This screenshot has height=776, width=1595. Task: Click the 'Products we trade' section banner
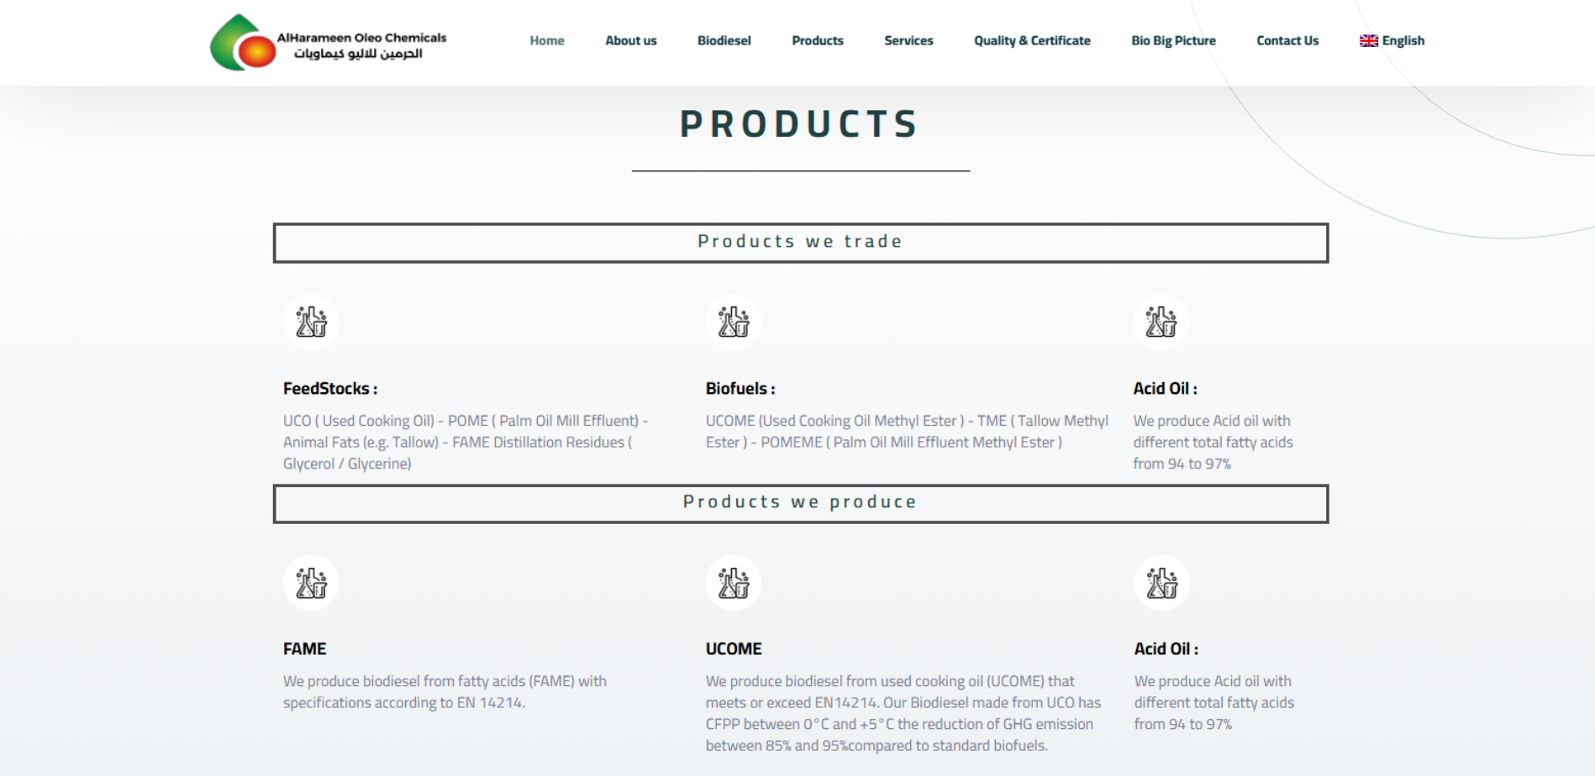click(800, 243)
